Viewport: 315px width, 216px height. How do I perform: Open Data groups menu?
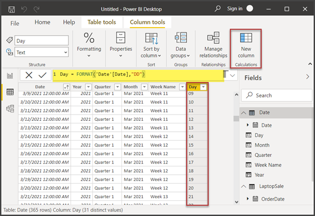[x=181, y=46]
